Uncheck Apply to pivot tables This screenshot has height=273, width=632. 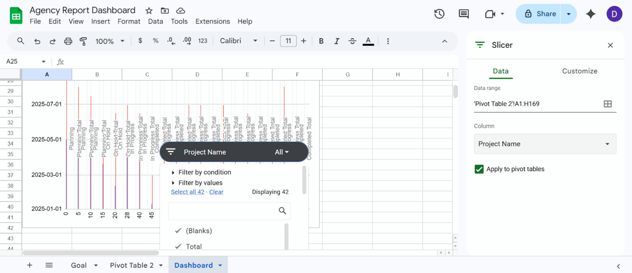[479, 169]
